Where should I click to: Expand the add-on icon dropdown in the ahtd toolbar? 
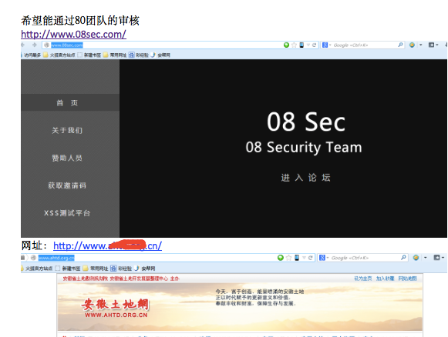[425, 258]
